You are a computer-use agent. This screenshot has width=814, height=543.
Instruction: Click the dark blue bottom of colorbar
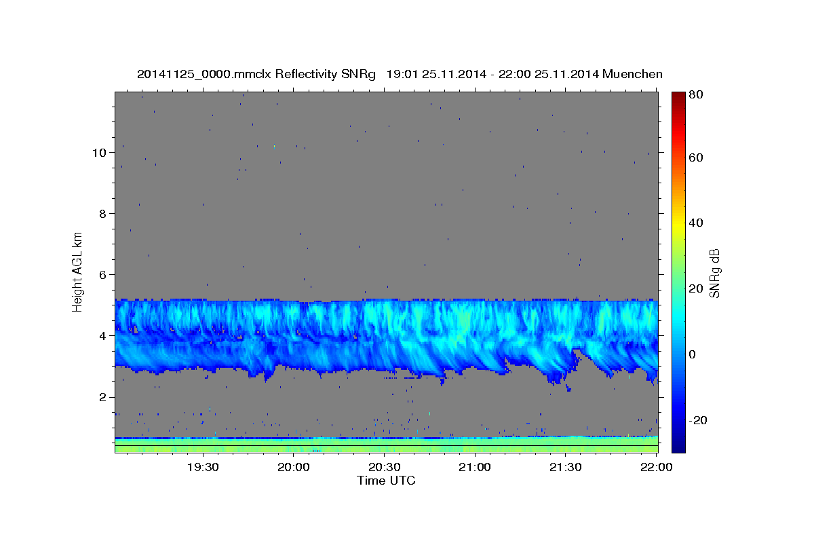tap(678, 445)
